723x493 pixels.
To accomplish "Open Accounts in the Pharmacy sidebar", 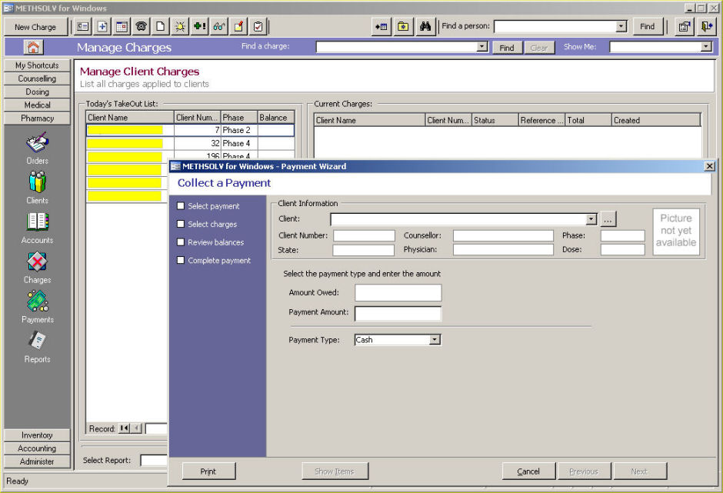I will [x=38, y=228].
